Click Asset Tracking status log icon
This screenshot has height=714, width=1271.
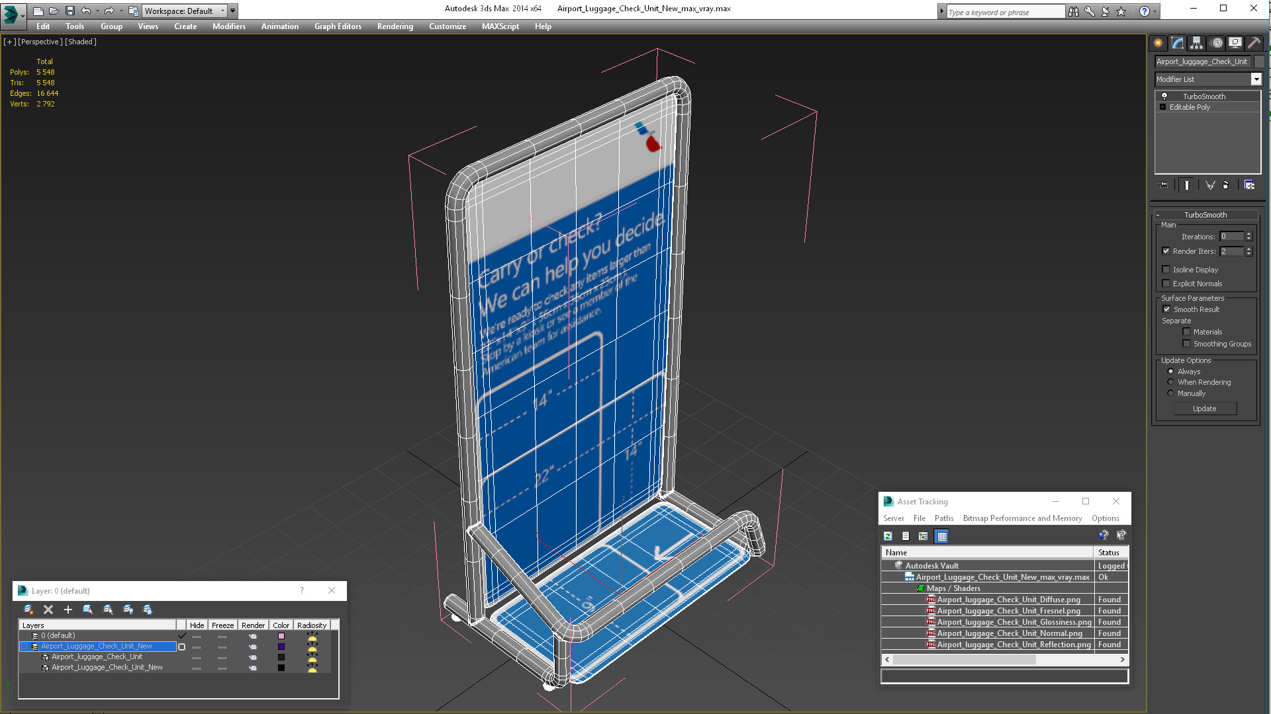coord(906,536)
